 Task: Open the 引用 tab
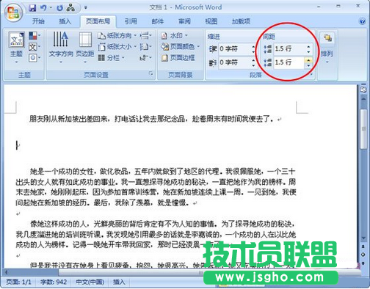[131, 21]
